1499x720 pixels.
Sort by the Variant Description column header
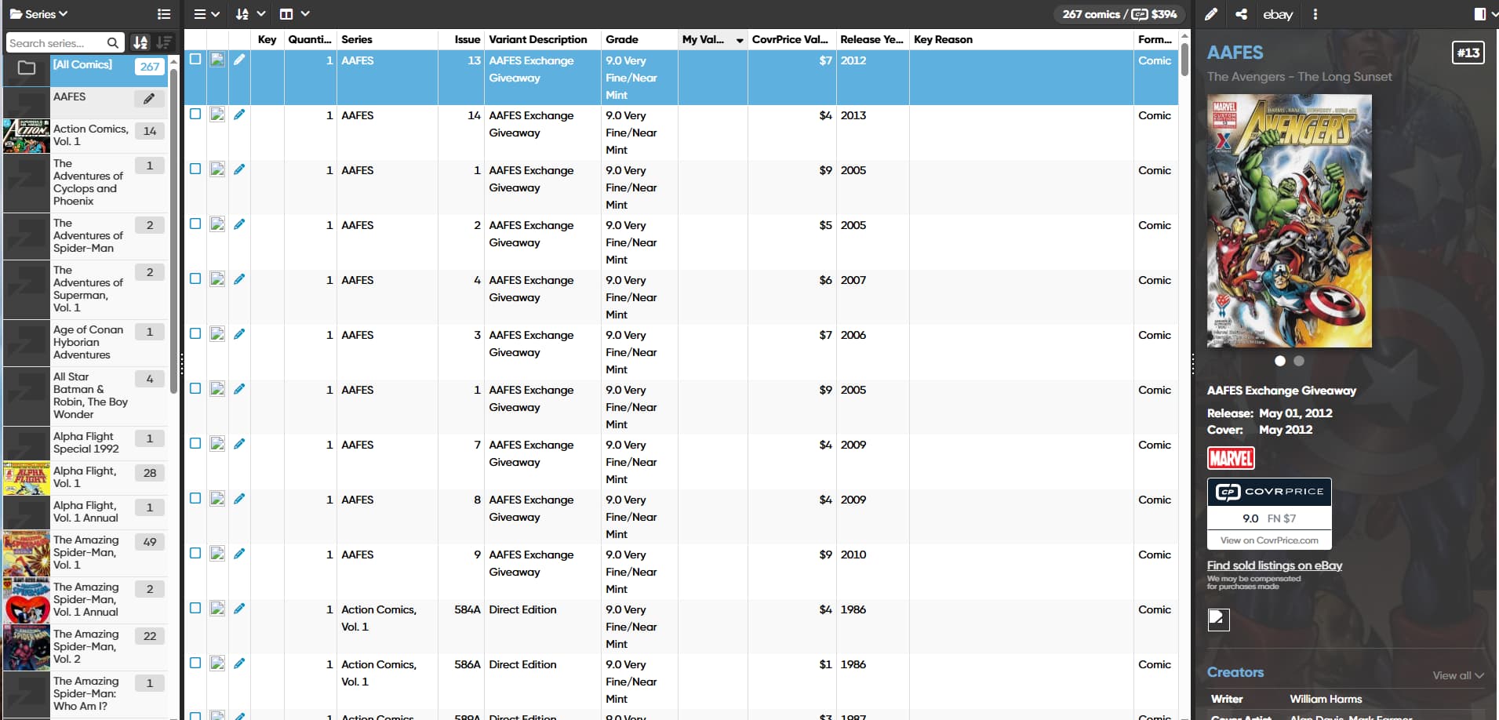pyautogui.click(x=537, y=39)
